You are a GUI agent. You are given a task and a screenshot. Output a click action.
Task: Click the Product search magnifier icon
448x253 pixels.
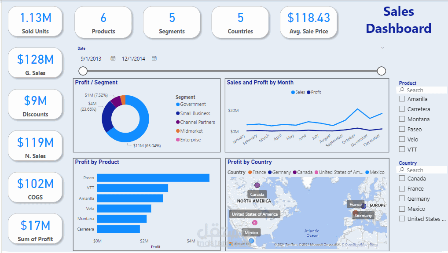coord(402,90)
